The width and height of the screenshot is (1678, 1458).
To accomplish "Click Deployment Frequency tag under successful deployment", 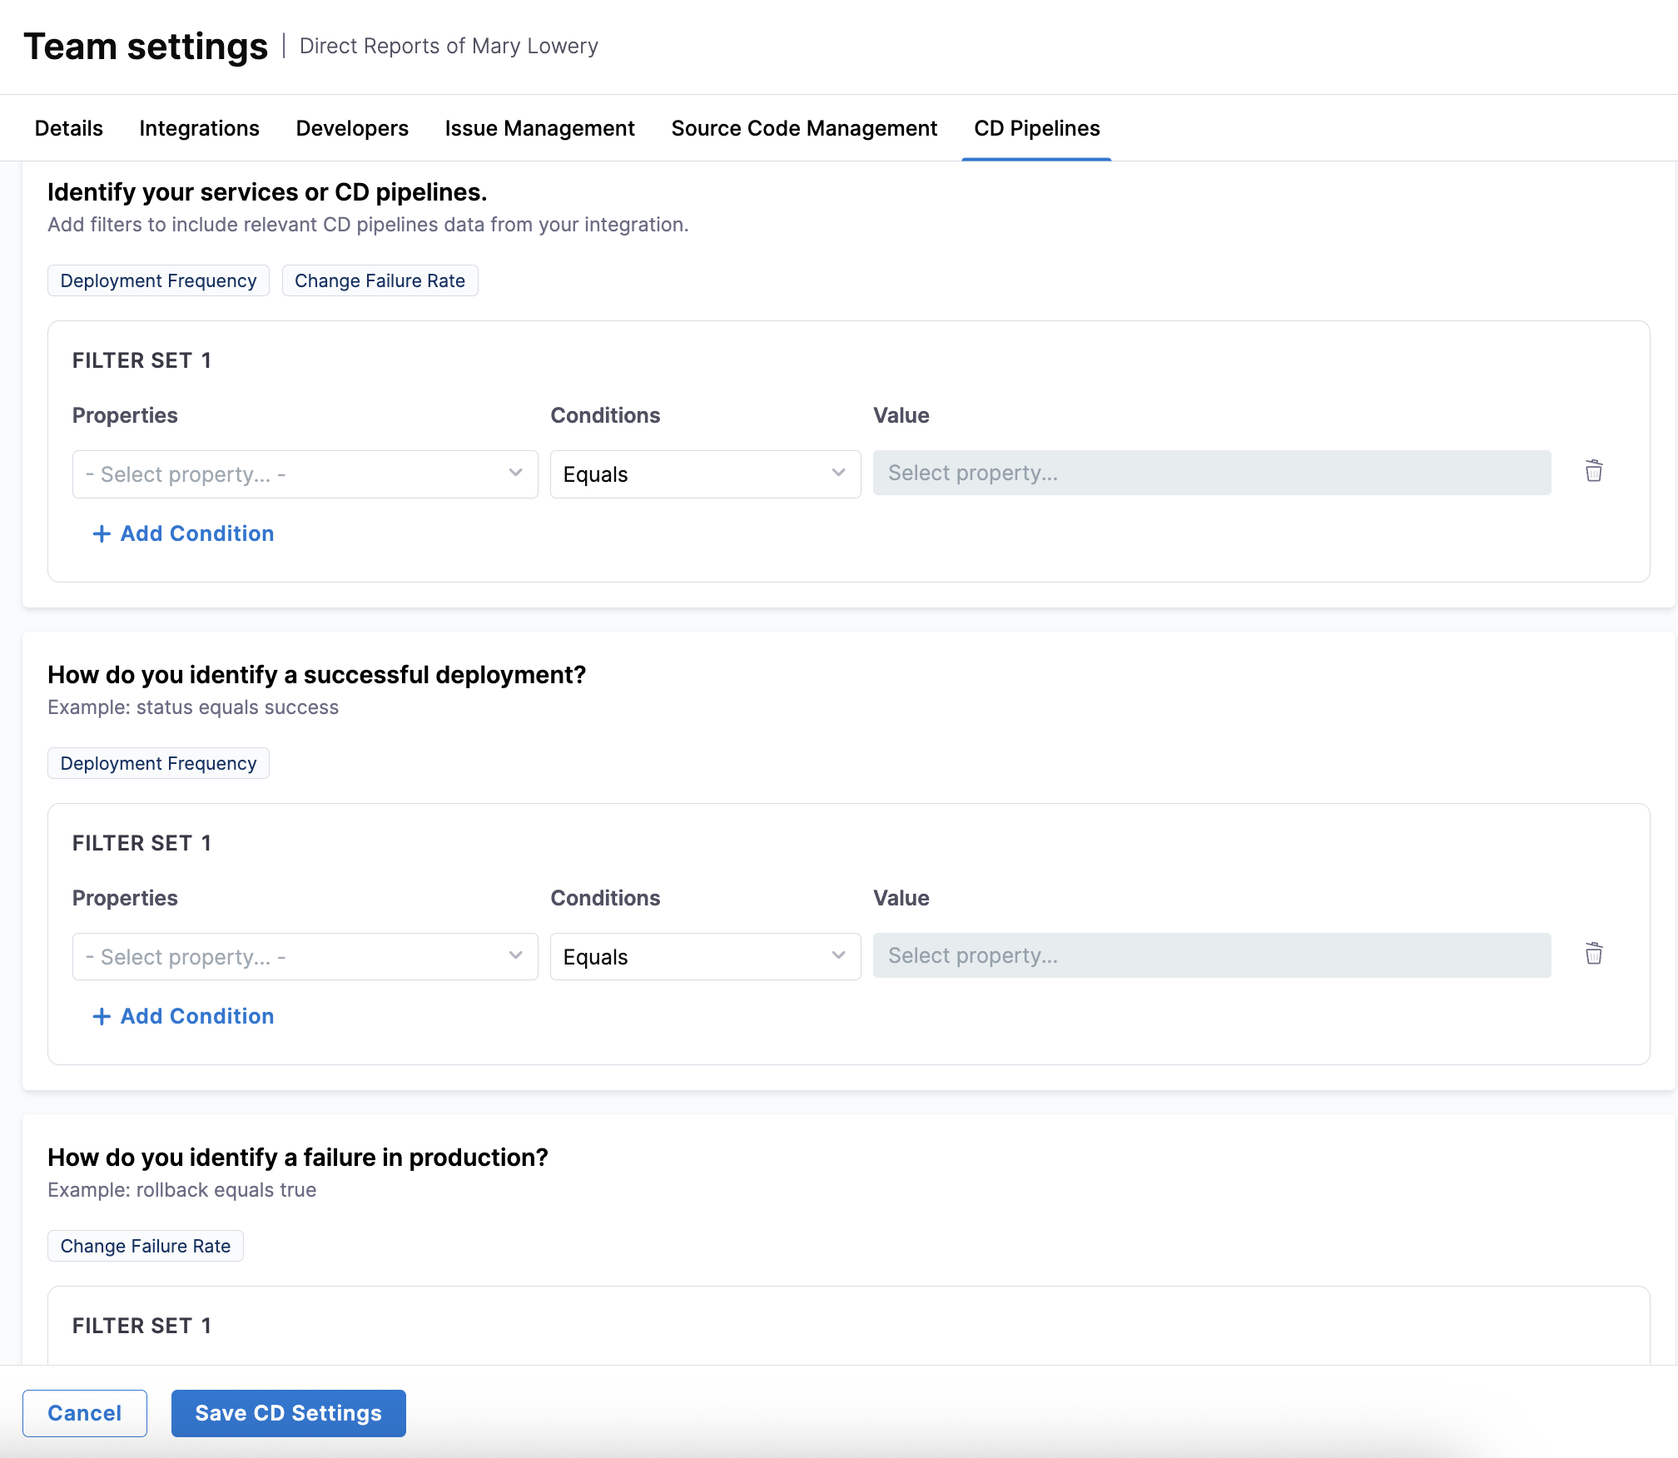I will click(158, 763).
